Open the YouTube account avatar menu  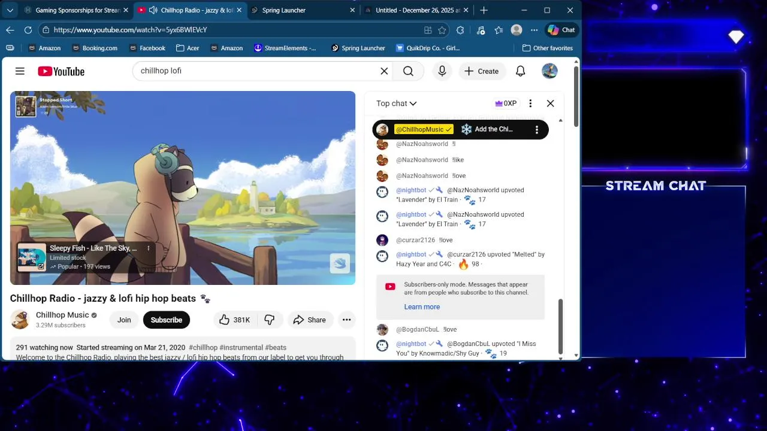[549, 71]
